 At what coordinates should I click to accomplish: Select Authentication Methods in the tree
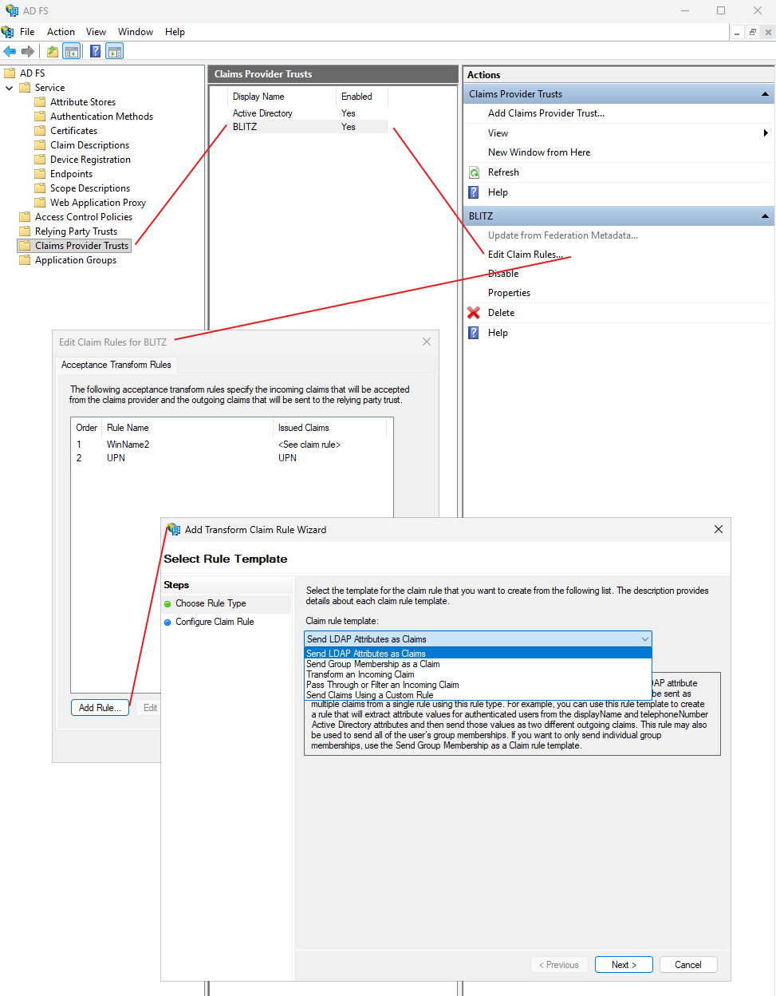pyautogui.click(x=101, y=117)
